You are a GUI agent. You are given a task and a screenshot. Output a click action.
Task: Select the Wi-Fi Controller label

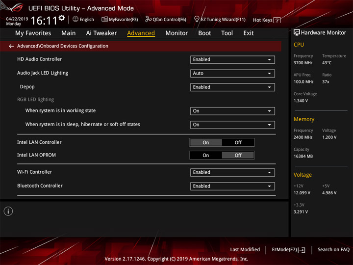pos(34,172)
